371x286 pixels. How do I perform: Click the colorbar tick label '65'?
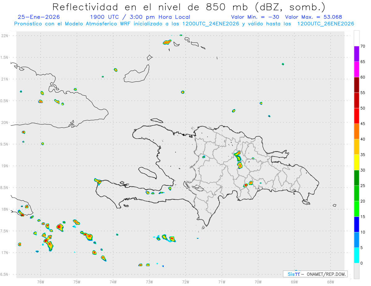click(x=363, y=62)
